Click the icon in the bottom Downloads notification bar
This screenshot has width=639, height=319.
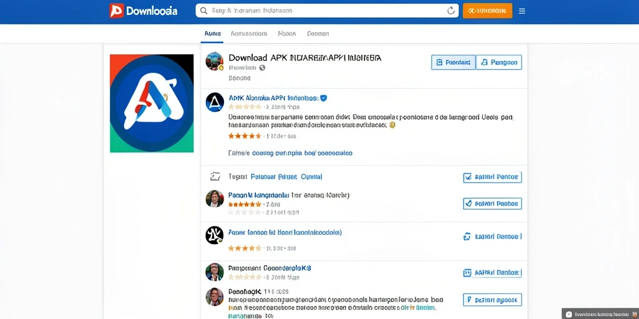[x=569, y=314]
